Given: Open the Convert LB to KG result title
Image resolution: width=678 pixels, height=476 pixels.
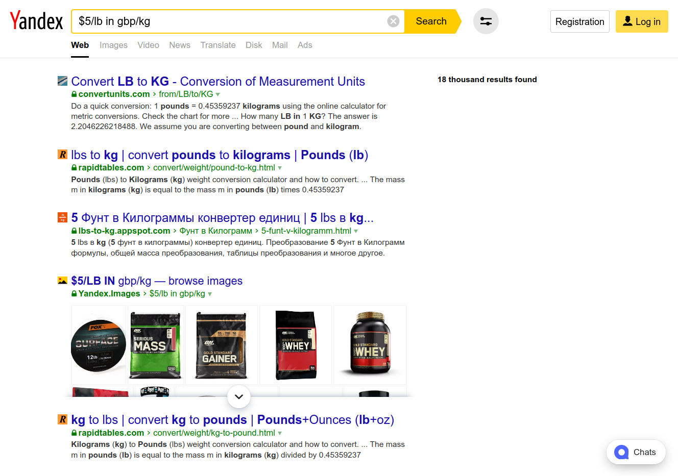Looking at the screenshot, I should 218,81.
